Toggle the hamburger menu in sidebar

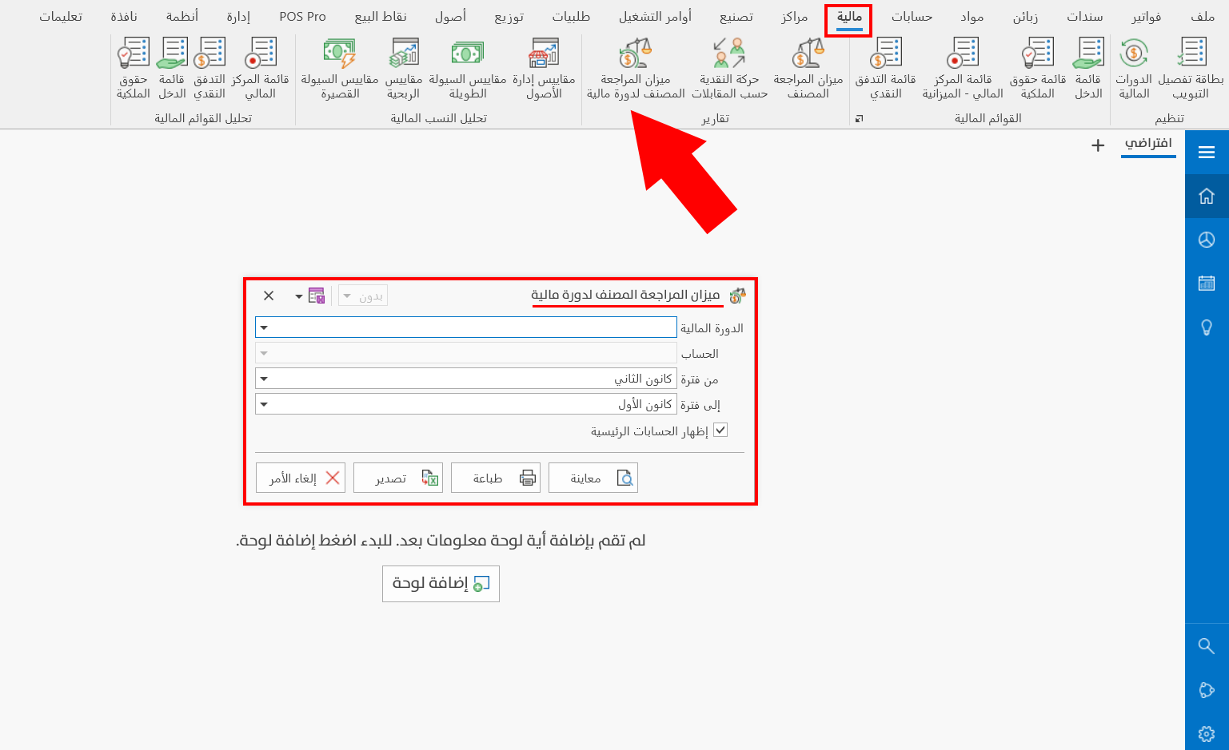point(1207,153)
